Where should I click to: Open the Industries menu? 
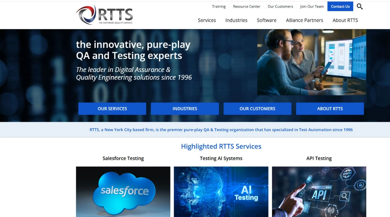[x=236, y=20]
